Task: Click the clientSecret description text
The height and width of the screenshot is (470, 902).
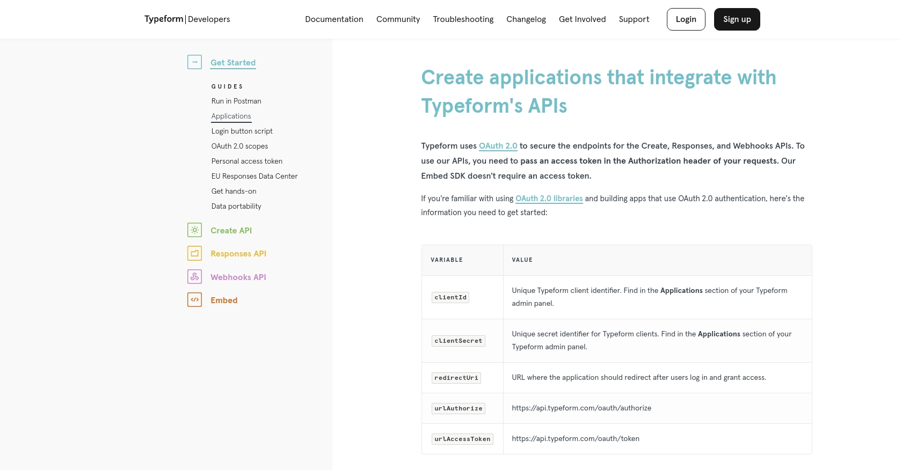Action: (x=652, y=340)
